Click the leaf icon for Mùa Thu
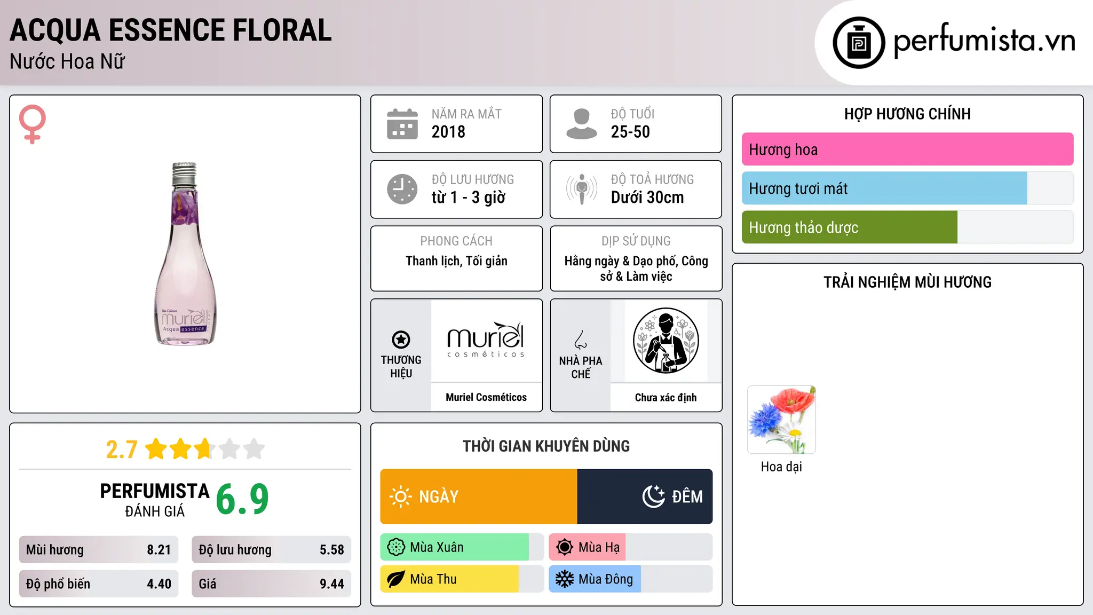Screen dimensions: 1093x615 click(396, 579)
